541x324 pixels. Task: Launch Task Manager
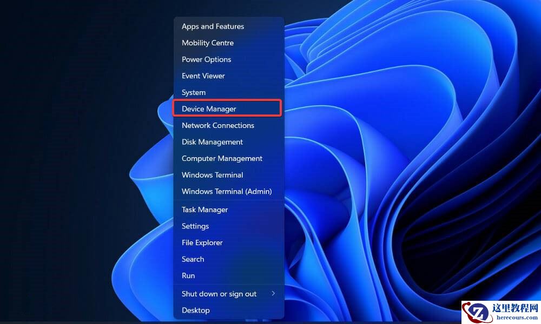204,210
